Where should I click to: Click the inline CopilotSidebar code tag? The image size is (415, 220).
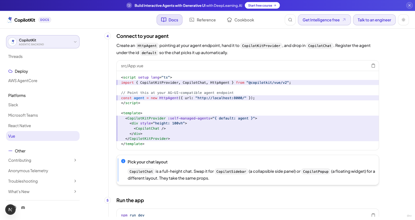(231, 172)
